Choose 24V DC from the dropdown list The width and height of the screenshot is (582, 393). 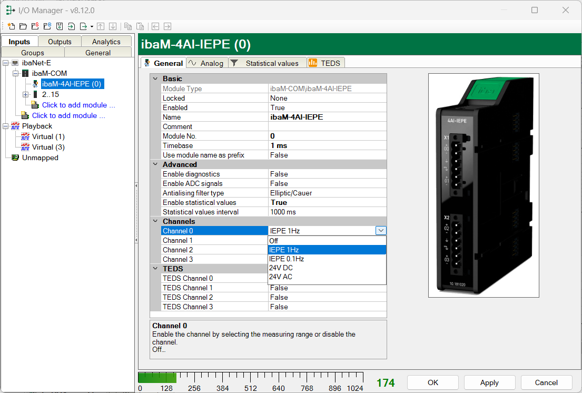point(281,268)
